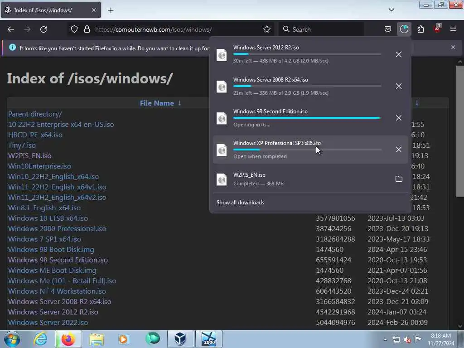Open the Win11_22H2_English_x64v1.iso link
This screenshot has width=464, height=348.
pyautogui.click(x=57, y=187)
